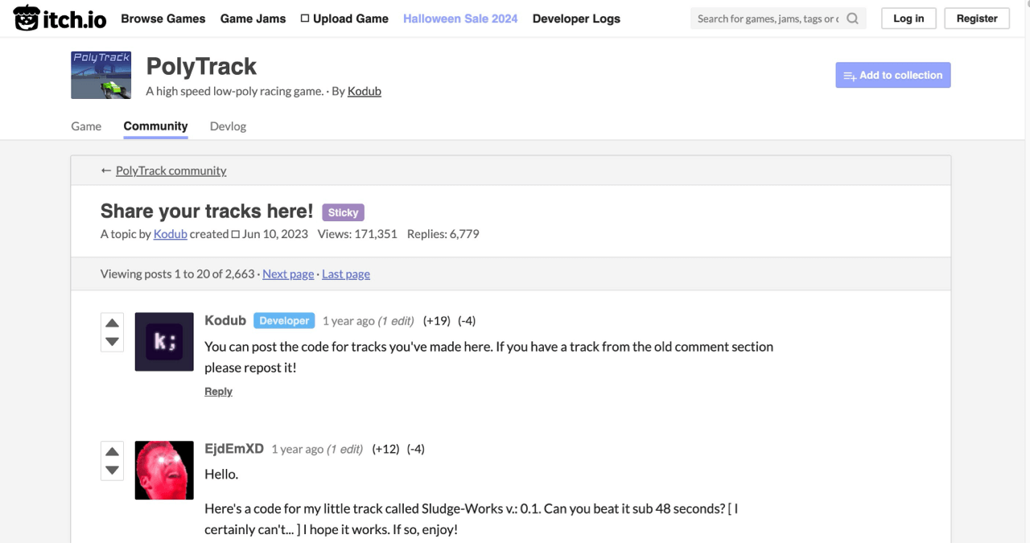Image resolution: width=1030 pixels, height=547 pixels.
Task: Open EjdEmXD's profile name link
Action: click(x=234, y=448)
